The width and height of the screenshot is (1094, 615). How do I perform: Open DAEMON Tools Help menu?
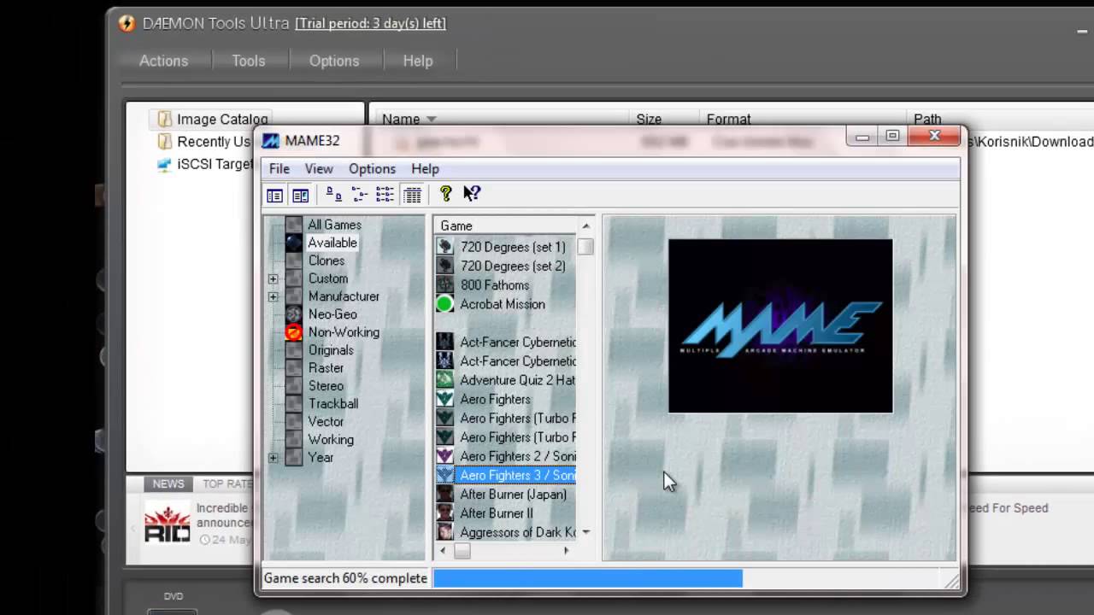(418, 61)
